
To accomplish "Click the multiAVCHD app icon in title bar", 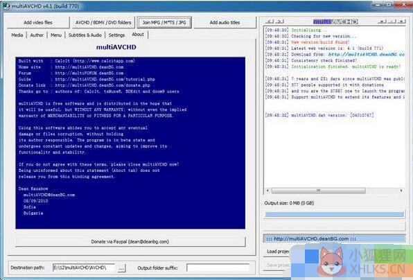I will point(6,6).
